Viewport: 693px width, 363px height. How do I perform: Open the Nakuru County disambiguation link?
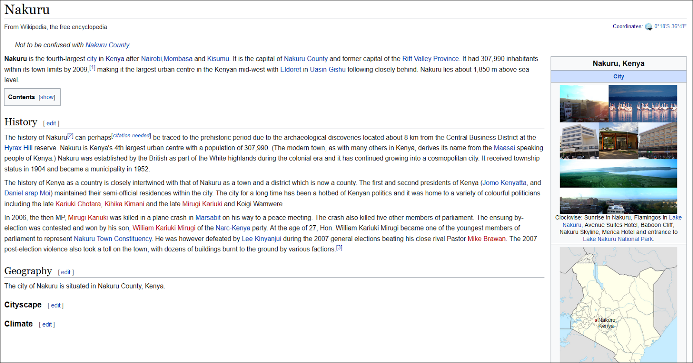point(107,45)
